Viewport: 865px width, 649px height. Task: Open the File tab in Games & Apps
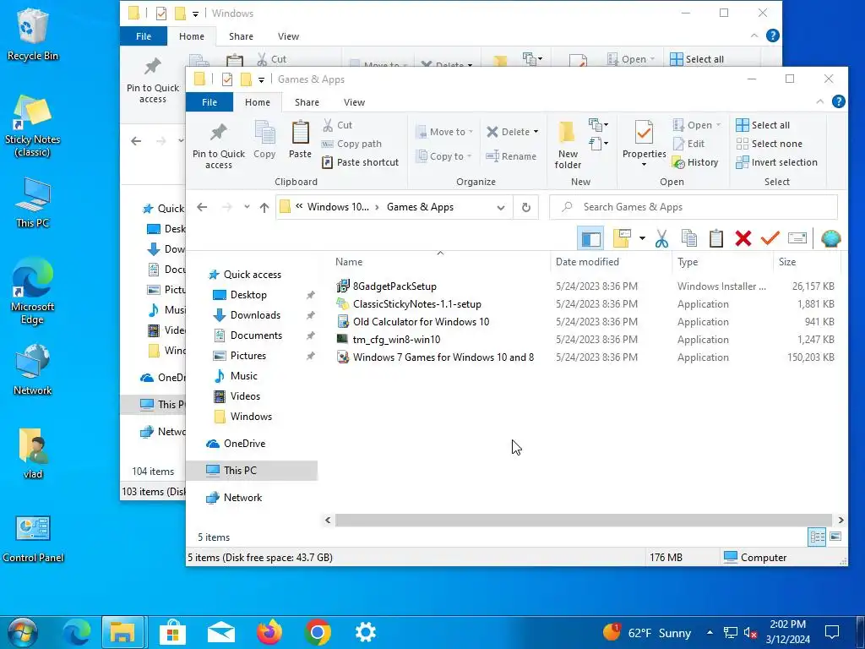[209, 102]
